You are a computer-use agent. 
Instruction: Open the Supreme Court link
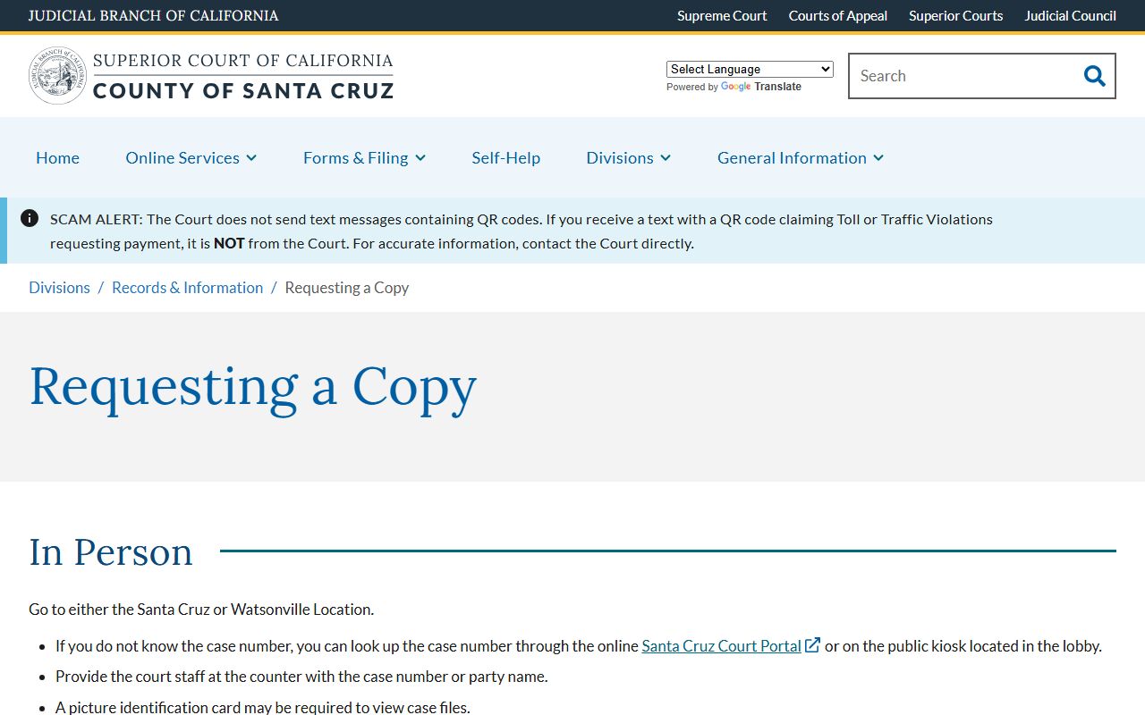pos(722,15)
